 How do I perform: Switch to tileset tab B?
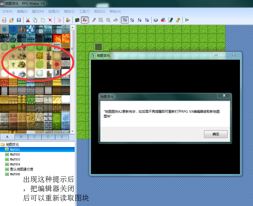(21, 137)
